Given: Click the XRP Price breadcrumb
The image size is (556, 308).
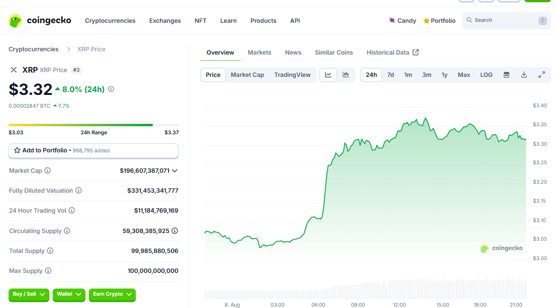Looking at the screenshot, I should pos(91,49).
